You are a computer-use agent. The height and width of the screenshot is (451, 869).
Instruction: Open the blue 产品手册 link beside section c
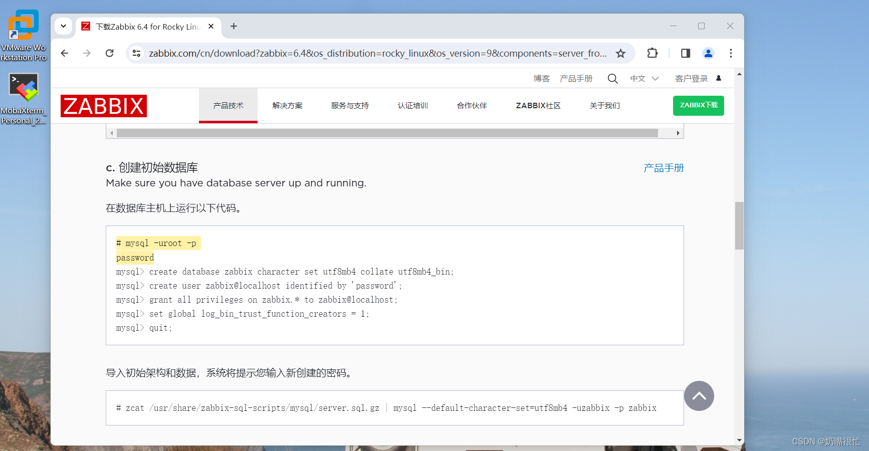click(x=664, y=168)
